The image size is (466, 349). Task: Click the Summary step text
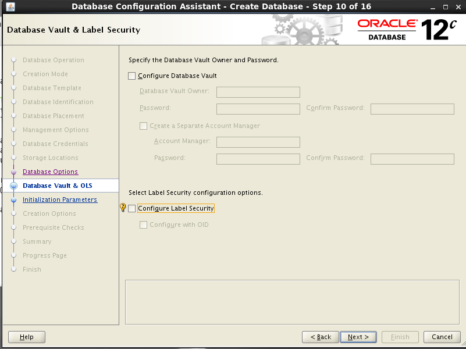[37, 241]
